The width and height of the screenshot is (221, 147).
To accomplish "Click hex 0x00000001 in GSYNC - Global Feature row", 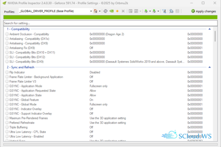I will coord(195,100).
